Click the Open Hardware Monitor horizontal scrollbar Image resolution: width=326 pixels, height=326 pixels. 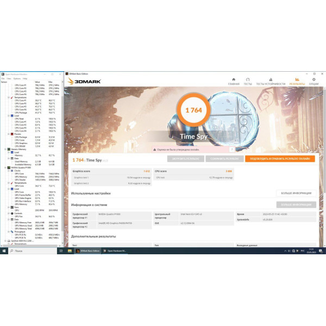pos(31,246)
